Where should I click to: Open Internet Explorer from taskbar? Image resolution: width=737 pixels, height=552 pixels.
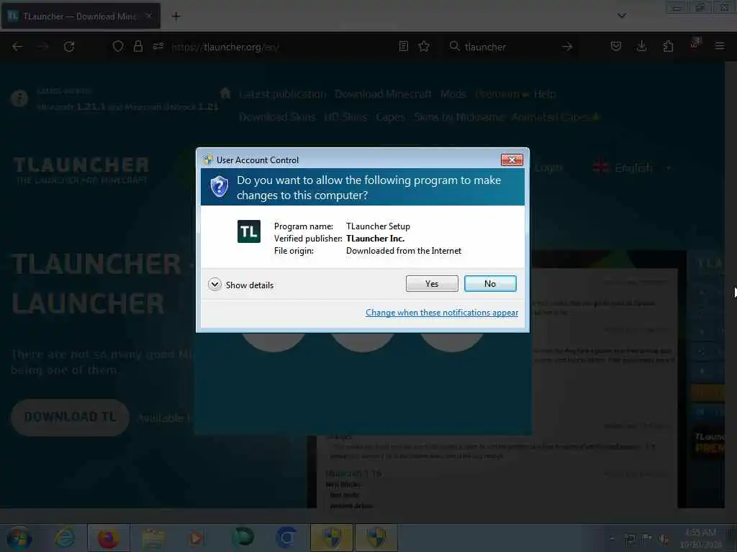pyautogui.click(x=64, y=538)
